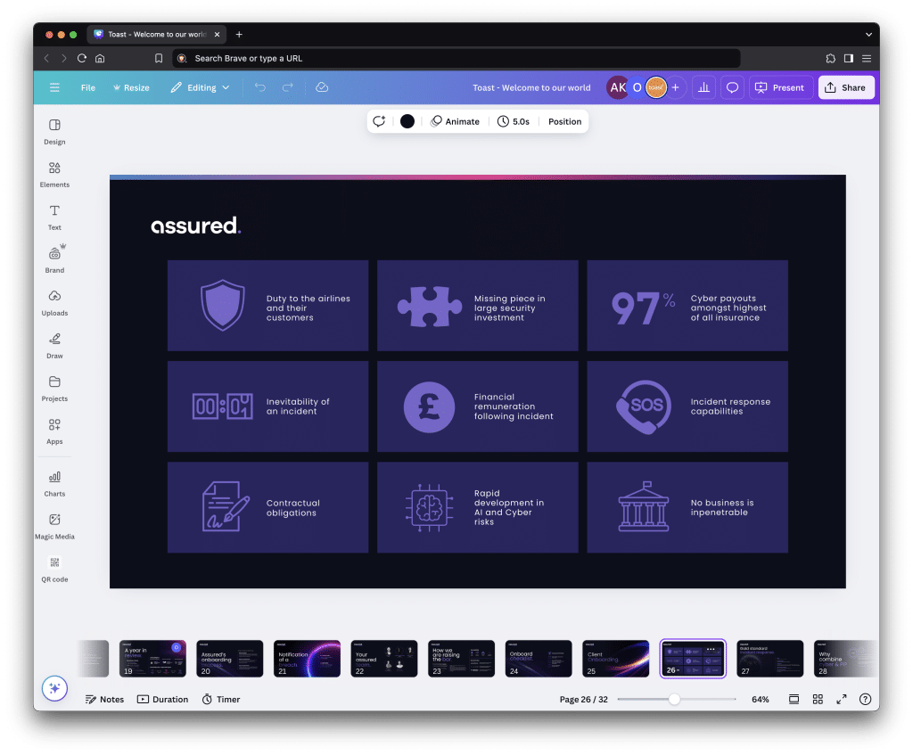Select the Draw tool
The width and height of the screenshot is (913, 755).
pos(54,345)
